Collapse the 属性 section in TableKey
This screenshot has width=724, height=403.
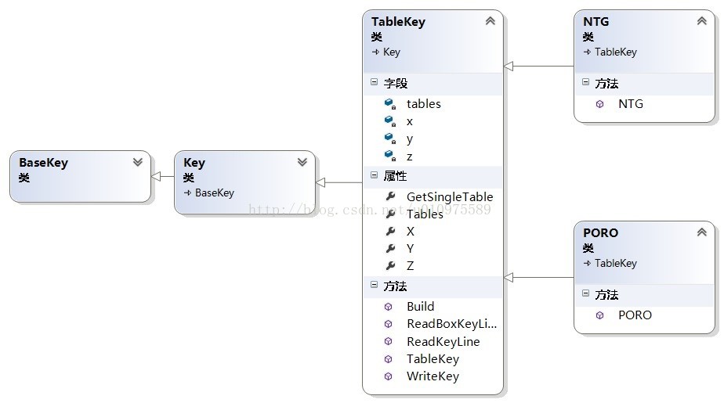(375, 175)
